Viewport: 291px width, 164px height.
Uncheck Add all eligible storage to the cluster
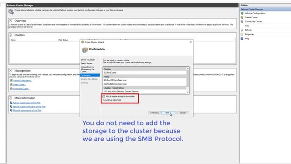[104, 97]
